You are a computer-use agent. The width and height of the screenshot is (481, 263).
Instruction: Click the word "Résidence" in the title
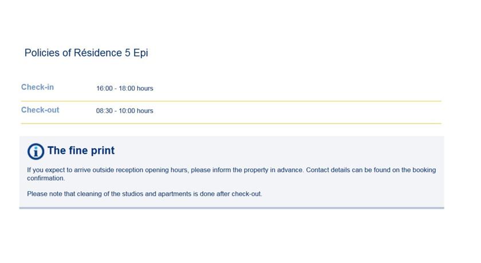[98, 53]
